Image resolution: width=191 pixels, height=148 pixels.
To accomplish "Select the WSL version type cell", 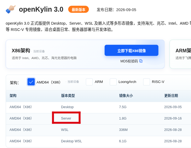I will (x=65, y=130).
